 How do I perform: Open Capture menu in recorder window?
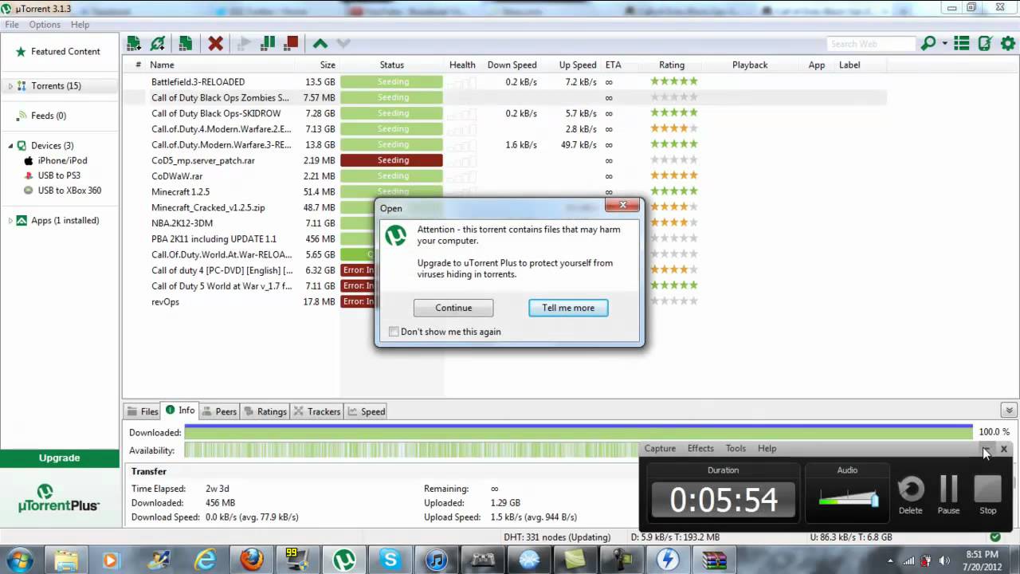click(x=660, y=449)
